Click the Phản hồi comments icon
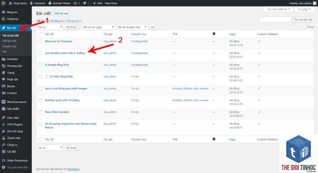This screenshot has height=173, width=318. coord(3,79)
